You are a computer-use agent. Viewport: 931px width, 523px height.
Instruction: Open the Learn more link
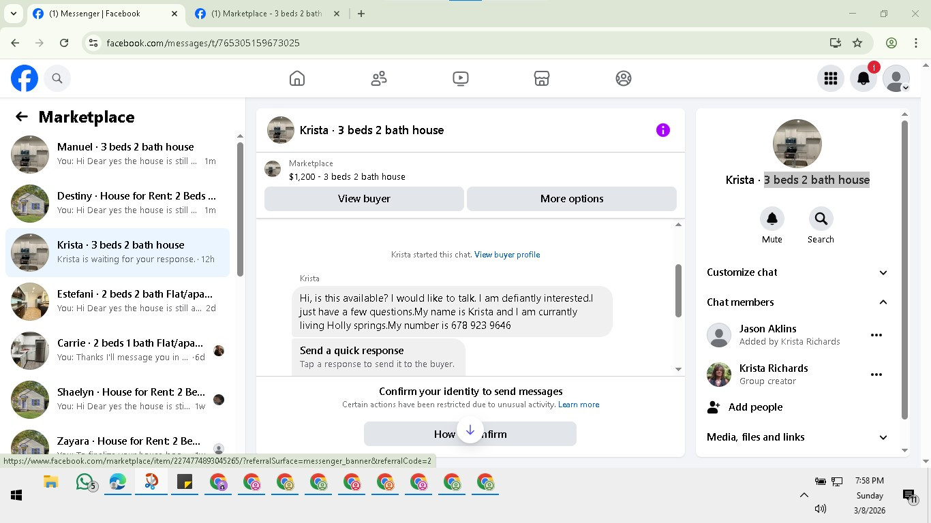tap(579, 405)
